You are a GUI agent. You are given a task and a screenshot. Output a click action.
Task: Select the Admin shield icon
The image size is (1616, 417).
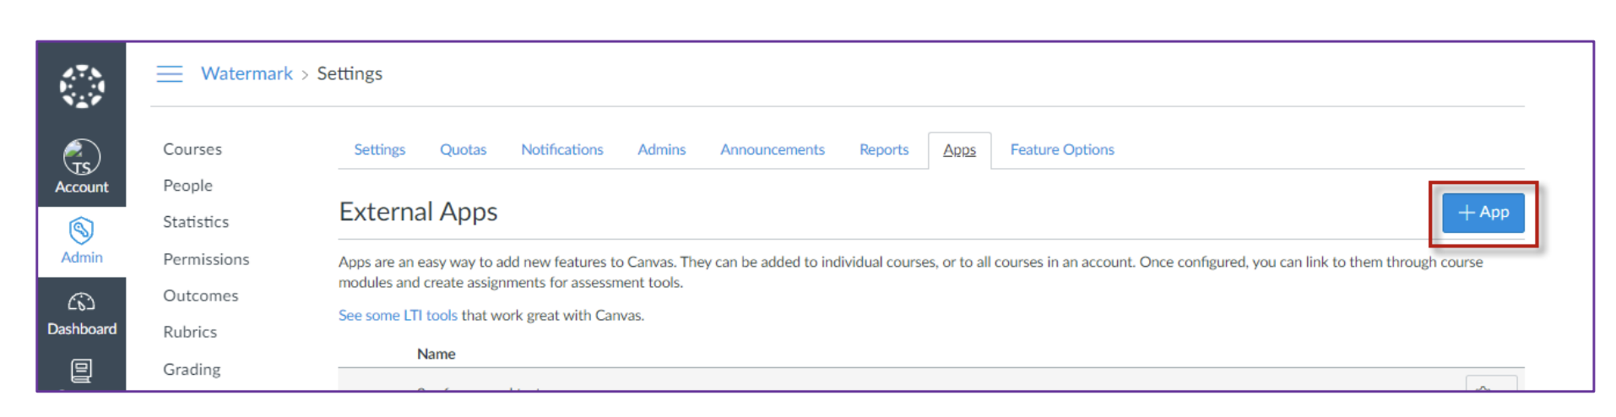pos(82,230)
